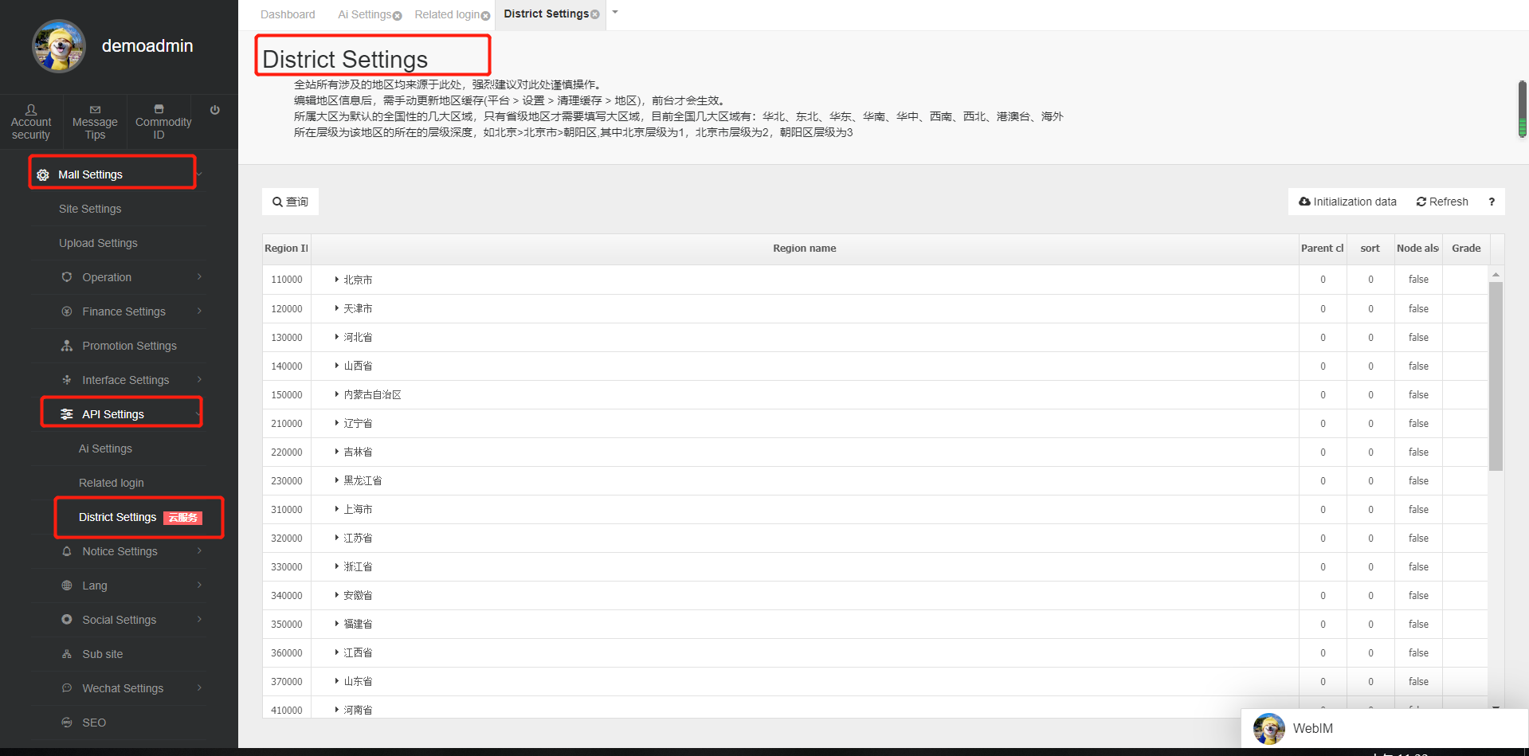The width and height of the screenshot is (1529, 756).
Task: Close the District Settings tab
Action: tap(595, 14)
